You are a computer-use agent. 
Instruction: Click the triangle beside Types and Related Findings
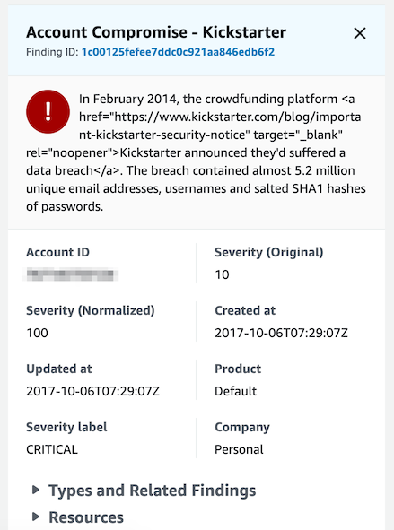click(x=36, y=490)
